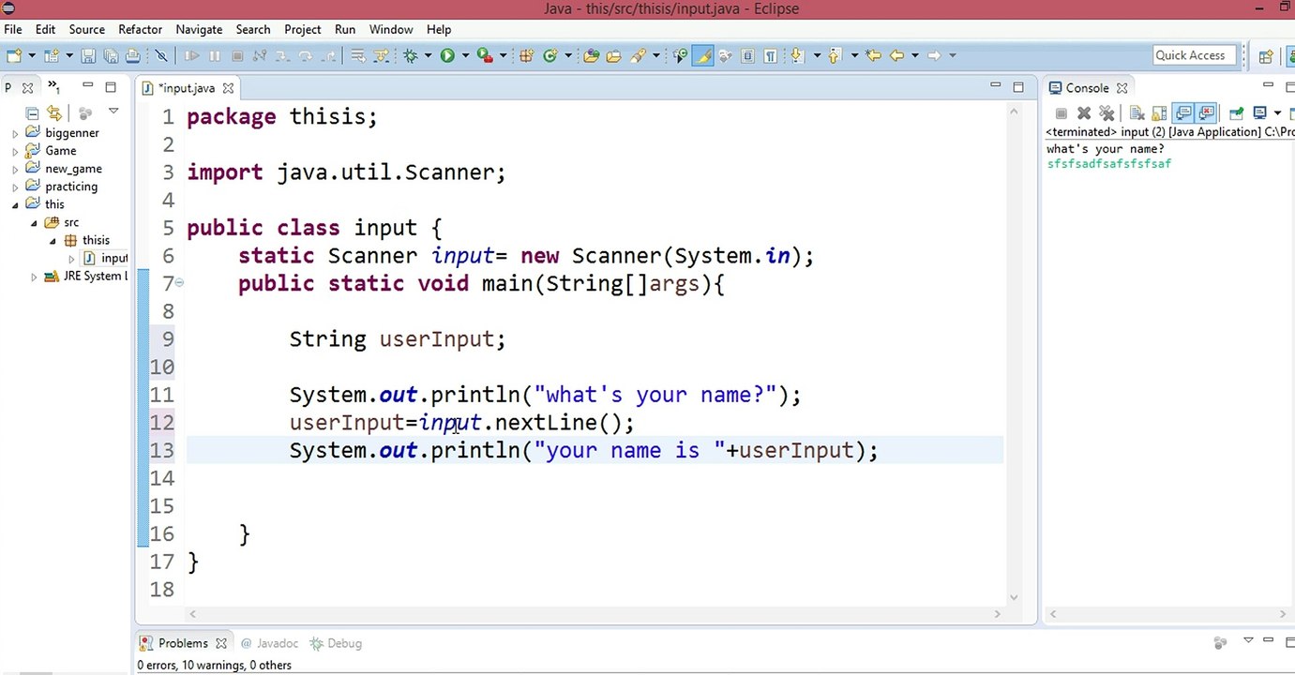Click Pin Console icon
This screenshot has height=675, width=1295.
pyautogui.click(x=1236, y=113)
